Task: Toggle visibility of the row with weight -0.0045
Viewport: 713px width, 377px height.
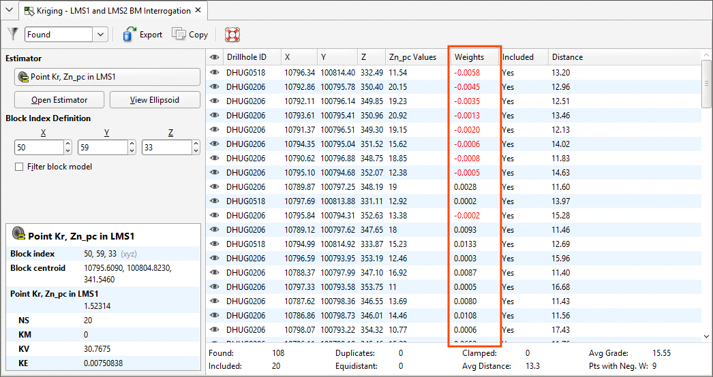Action: [214, 86]
